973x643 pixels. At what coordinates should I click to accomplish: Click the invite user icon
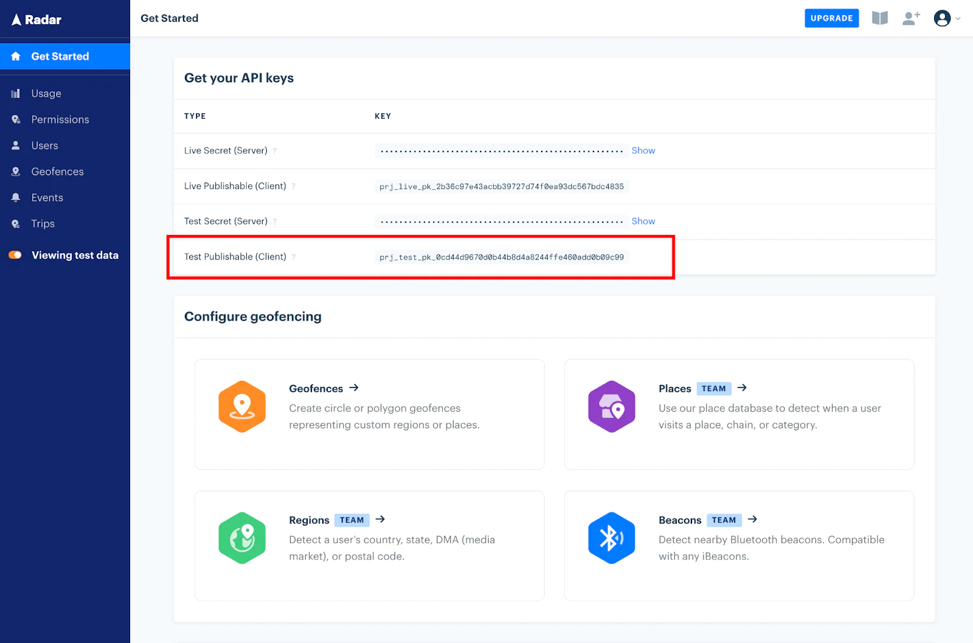pos(911,18)
